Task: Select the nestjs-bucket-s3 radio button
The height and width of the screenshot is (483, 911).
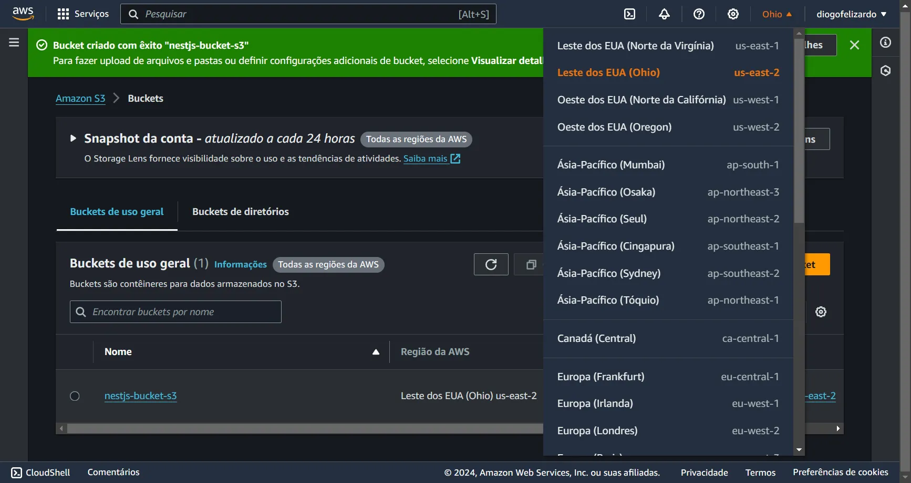Action: 75,396
